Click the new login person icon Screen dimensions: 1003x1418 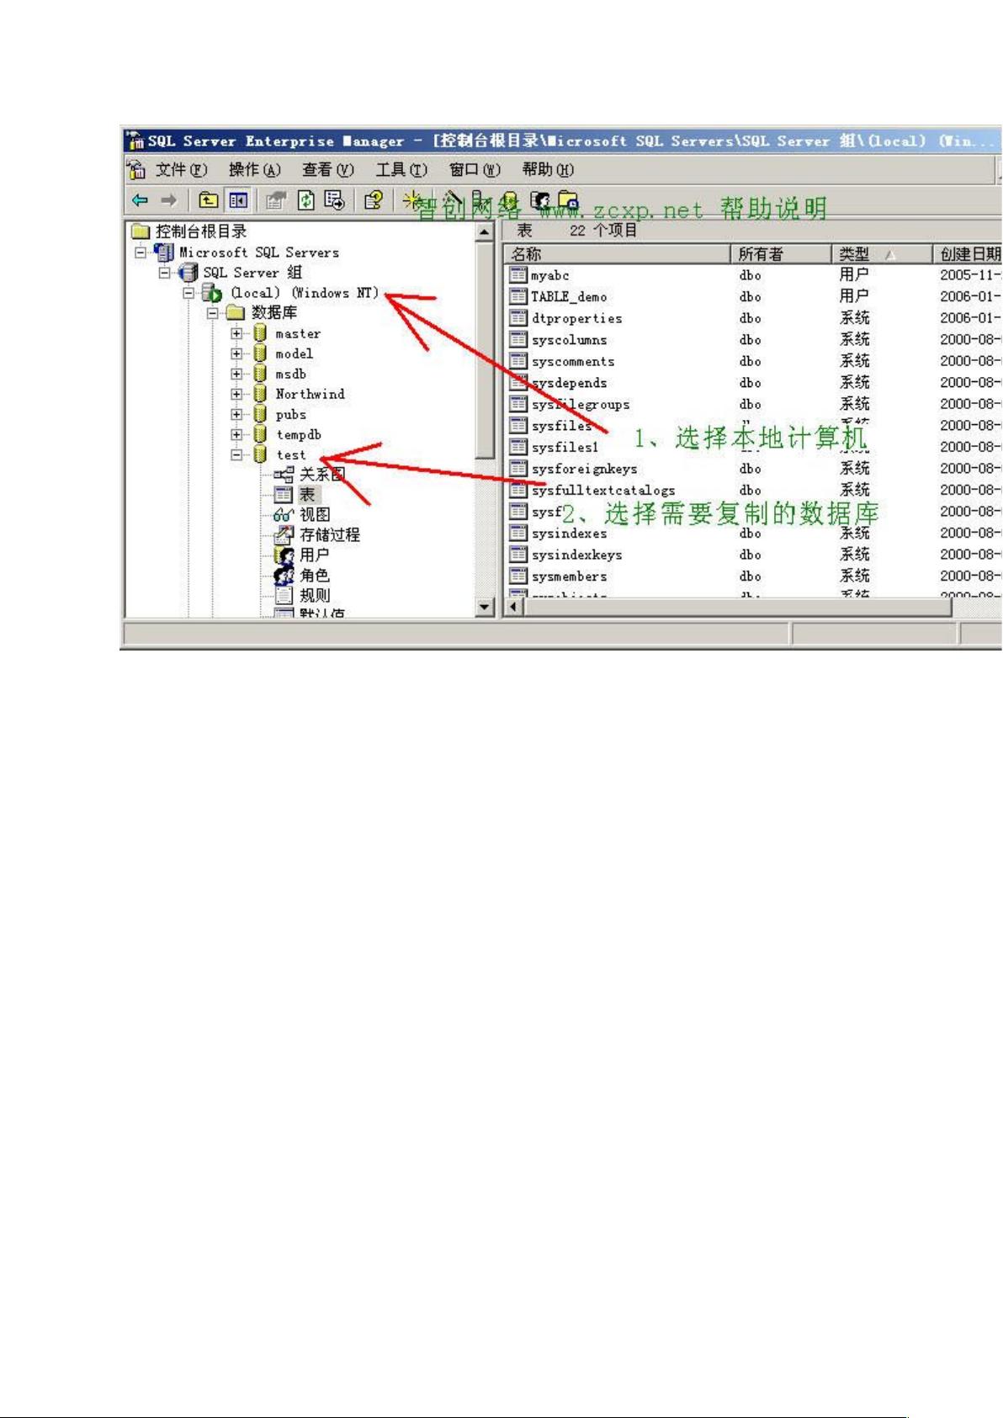540,200
